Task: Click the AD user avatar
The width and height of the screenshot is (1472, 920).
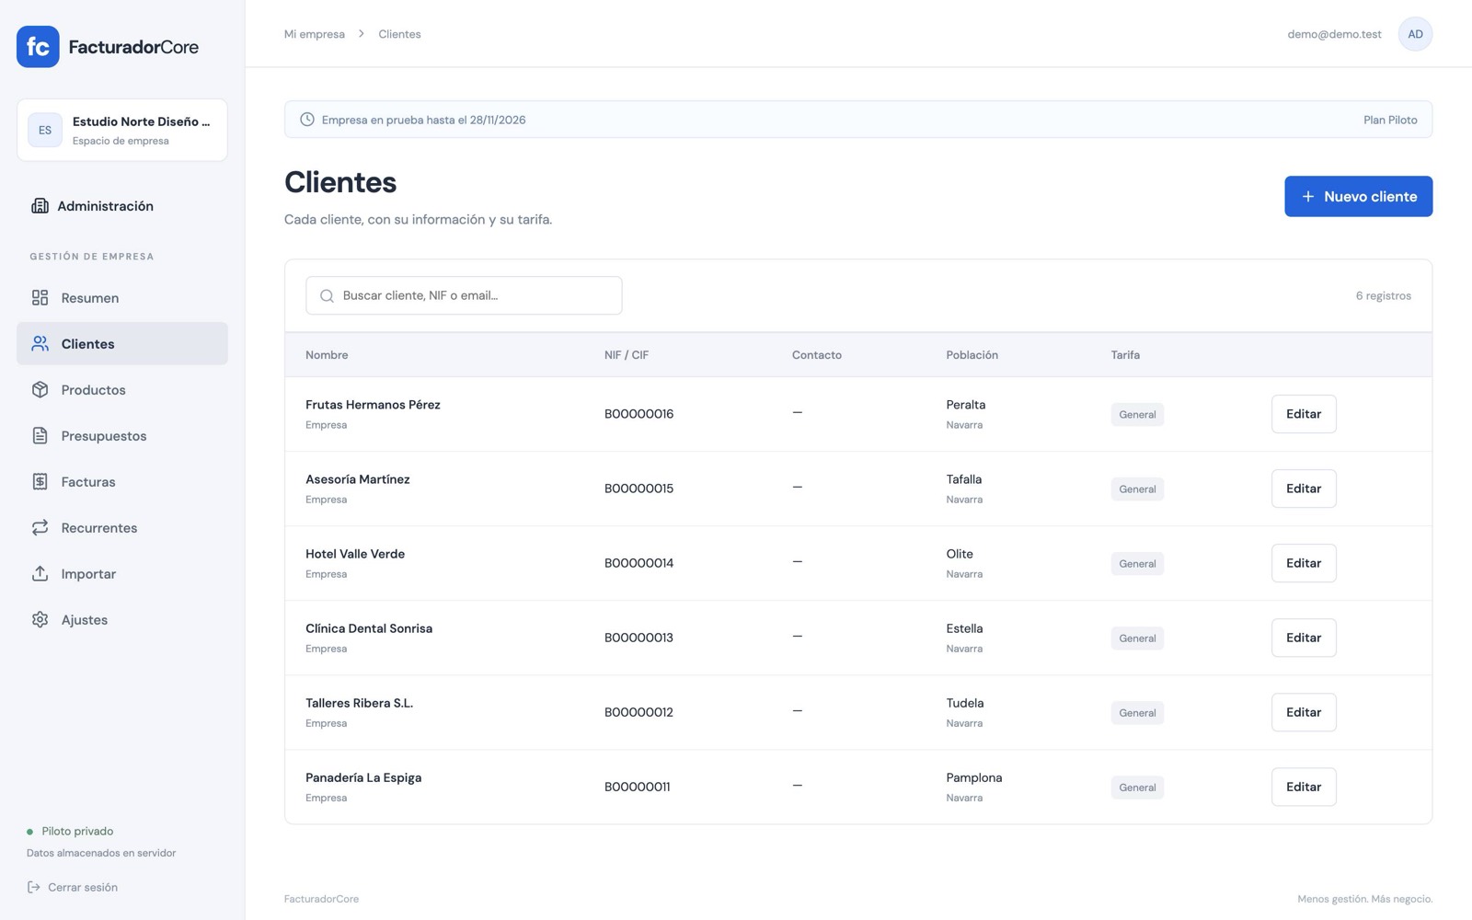Action: tap(1415, 34)
